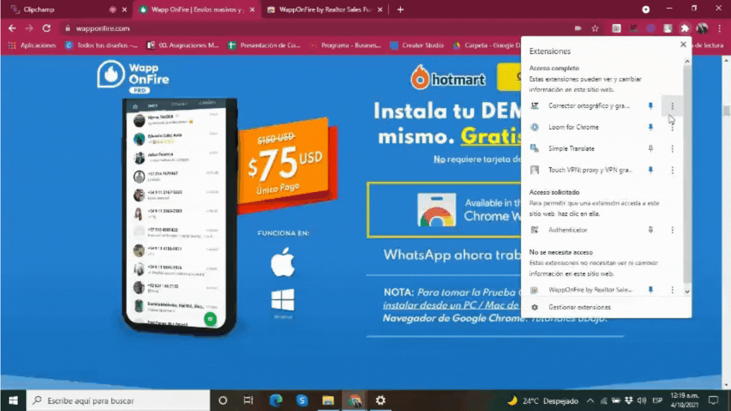731x411 pixels.
Task: Click Available in the Chrome Web Store badge
Action: point(445,210)
